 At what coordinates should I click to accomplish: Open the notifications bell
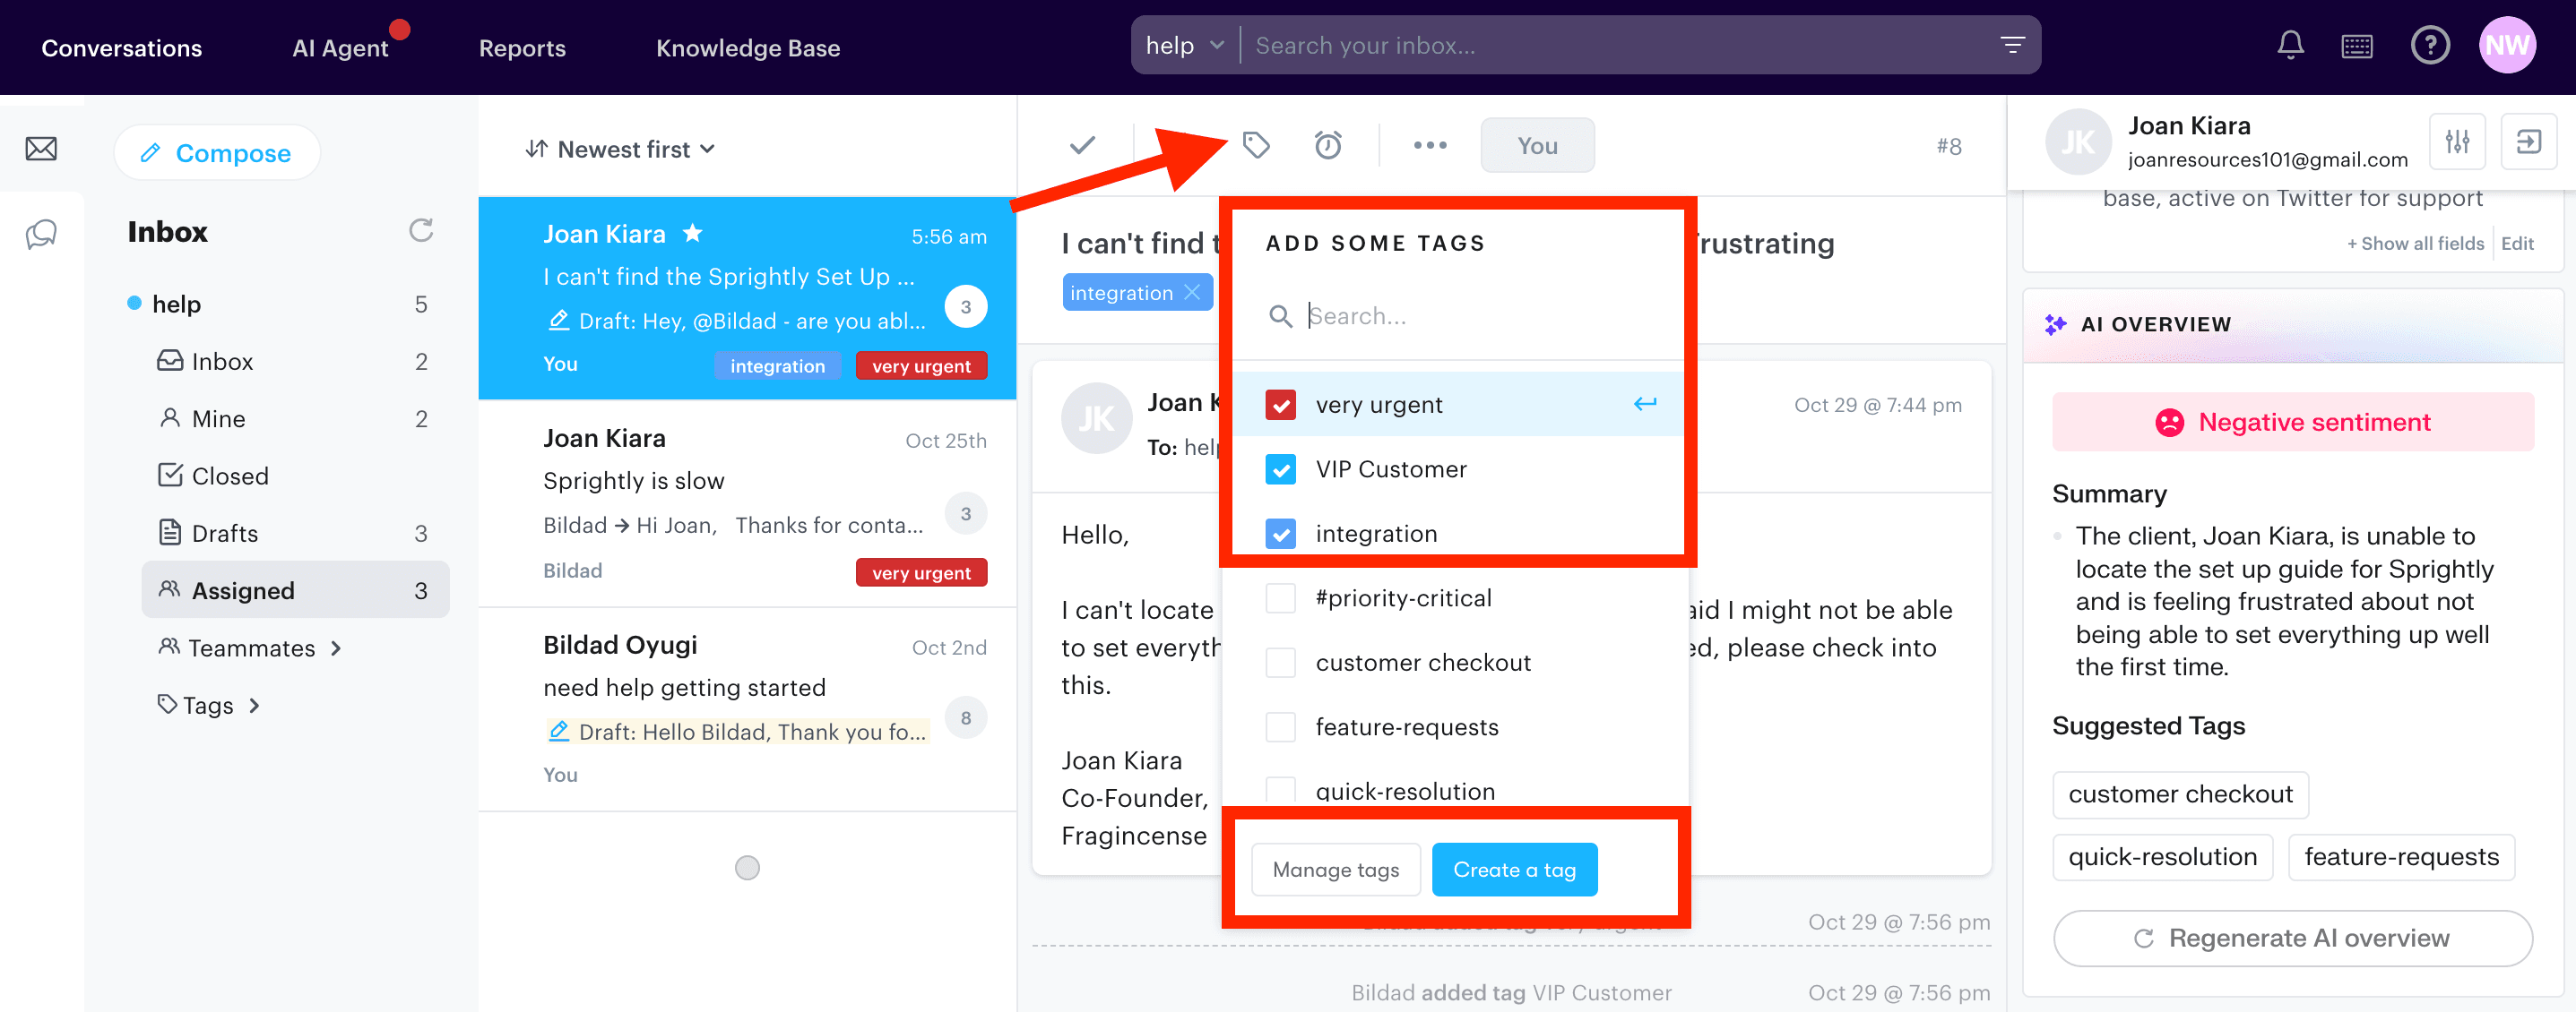pos(2290,45)
